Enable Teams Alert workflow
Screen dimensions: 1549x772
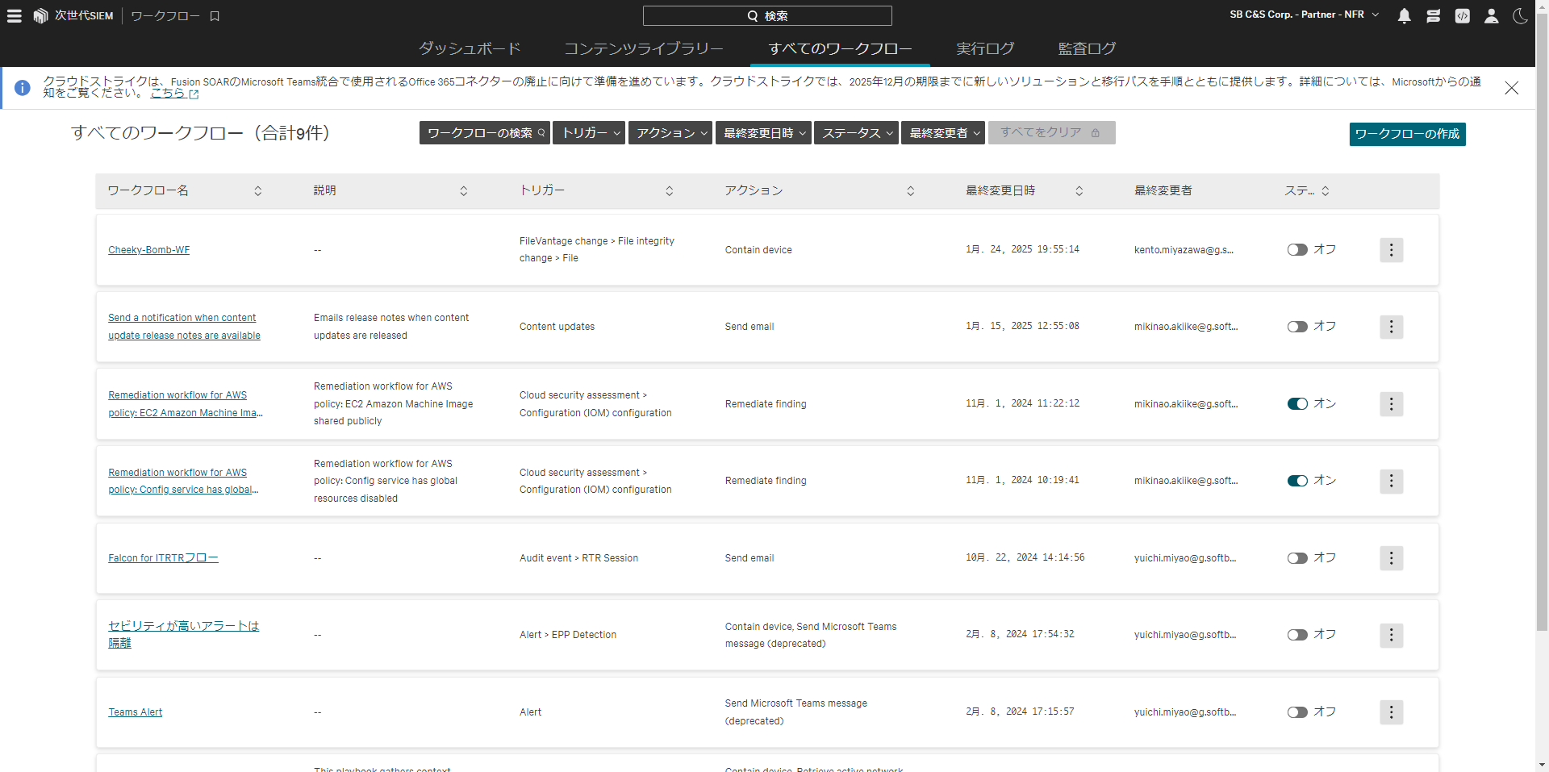click(x=1297, y=712)
